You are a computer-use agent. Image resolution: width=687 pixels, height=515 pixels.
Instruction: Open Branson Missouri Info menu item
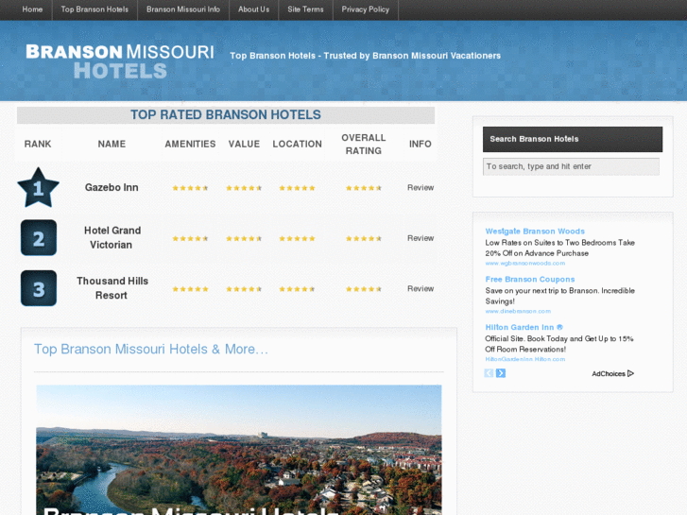[183, 9]
